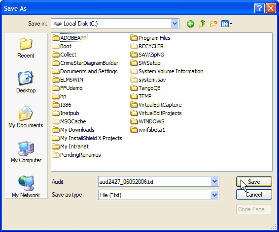
Task: Open the Save as type dropdown
Action: 215,195
